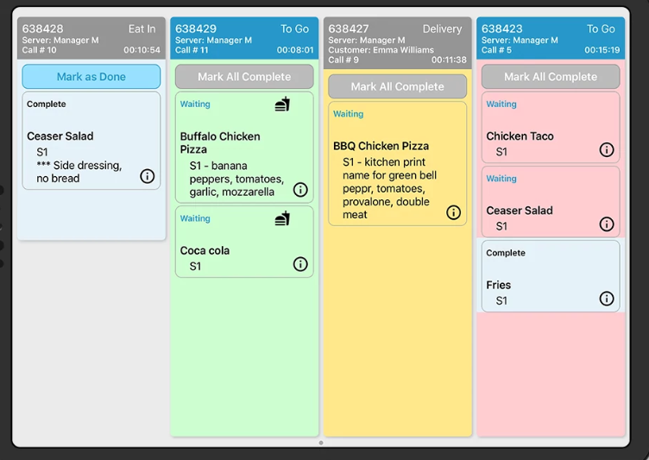Click to-go bag icon on Buffalo Chicken Pizza
The width and height of the screenshot is (649, 460).
(282, 104)
